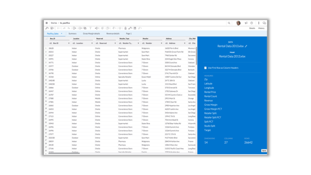
Task: Select the Target measure
Action: 207,130
